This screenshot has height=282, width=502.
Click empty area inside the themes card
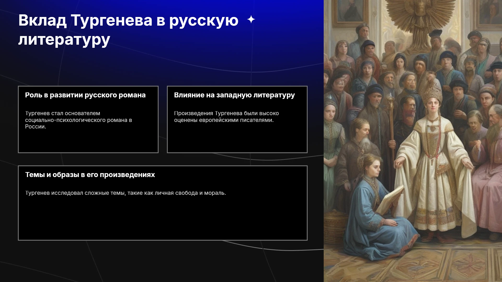(x=163, y=219)
